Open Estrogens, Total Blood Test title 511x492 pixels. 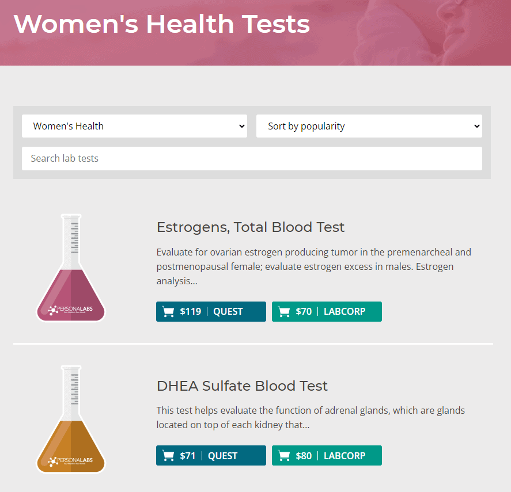250,227
